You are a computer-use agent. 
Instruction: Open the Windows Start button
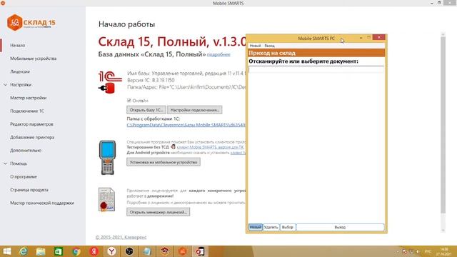point(6,251)
